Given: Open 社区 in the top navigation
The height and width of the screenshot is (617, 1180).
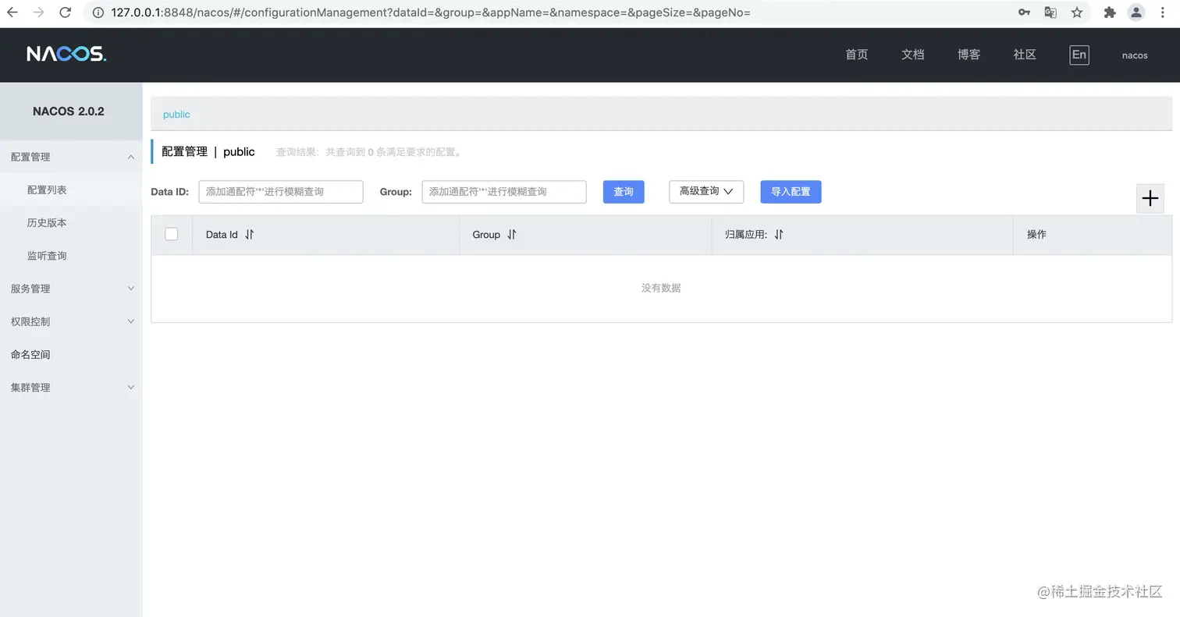Looking at the screenshot, I should (x=1025, y=55).
